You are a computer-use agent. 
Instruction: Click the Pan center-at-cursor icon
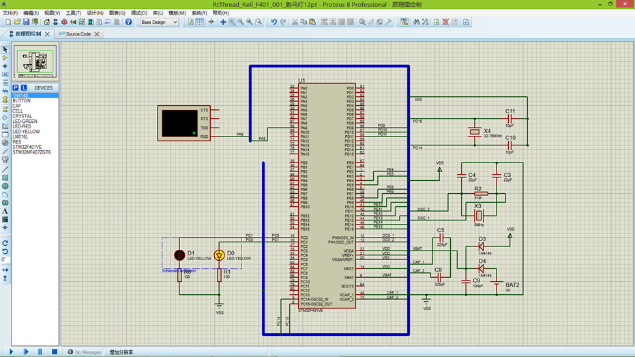[223, 22]
